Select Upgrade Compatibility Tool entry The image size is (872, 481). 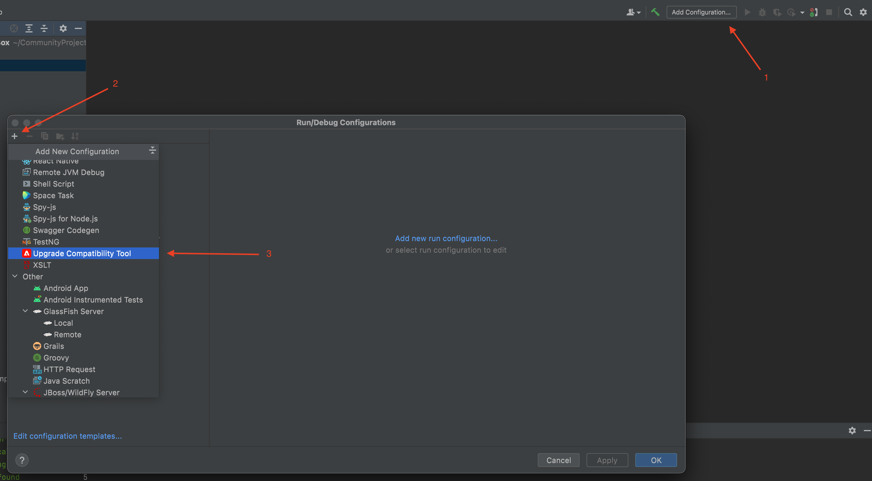coord(82,253)
